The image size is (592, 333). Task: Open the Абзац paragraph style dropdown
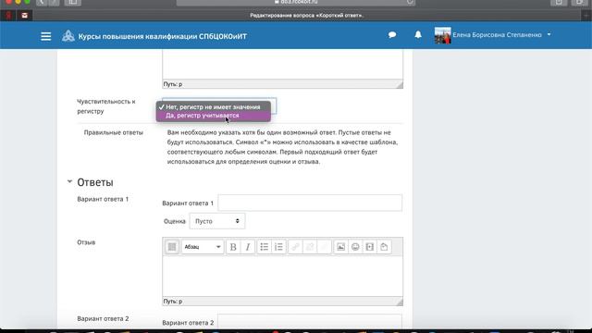click(203, 247)
